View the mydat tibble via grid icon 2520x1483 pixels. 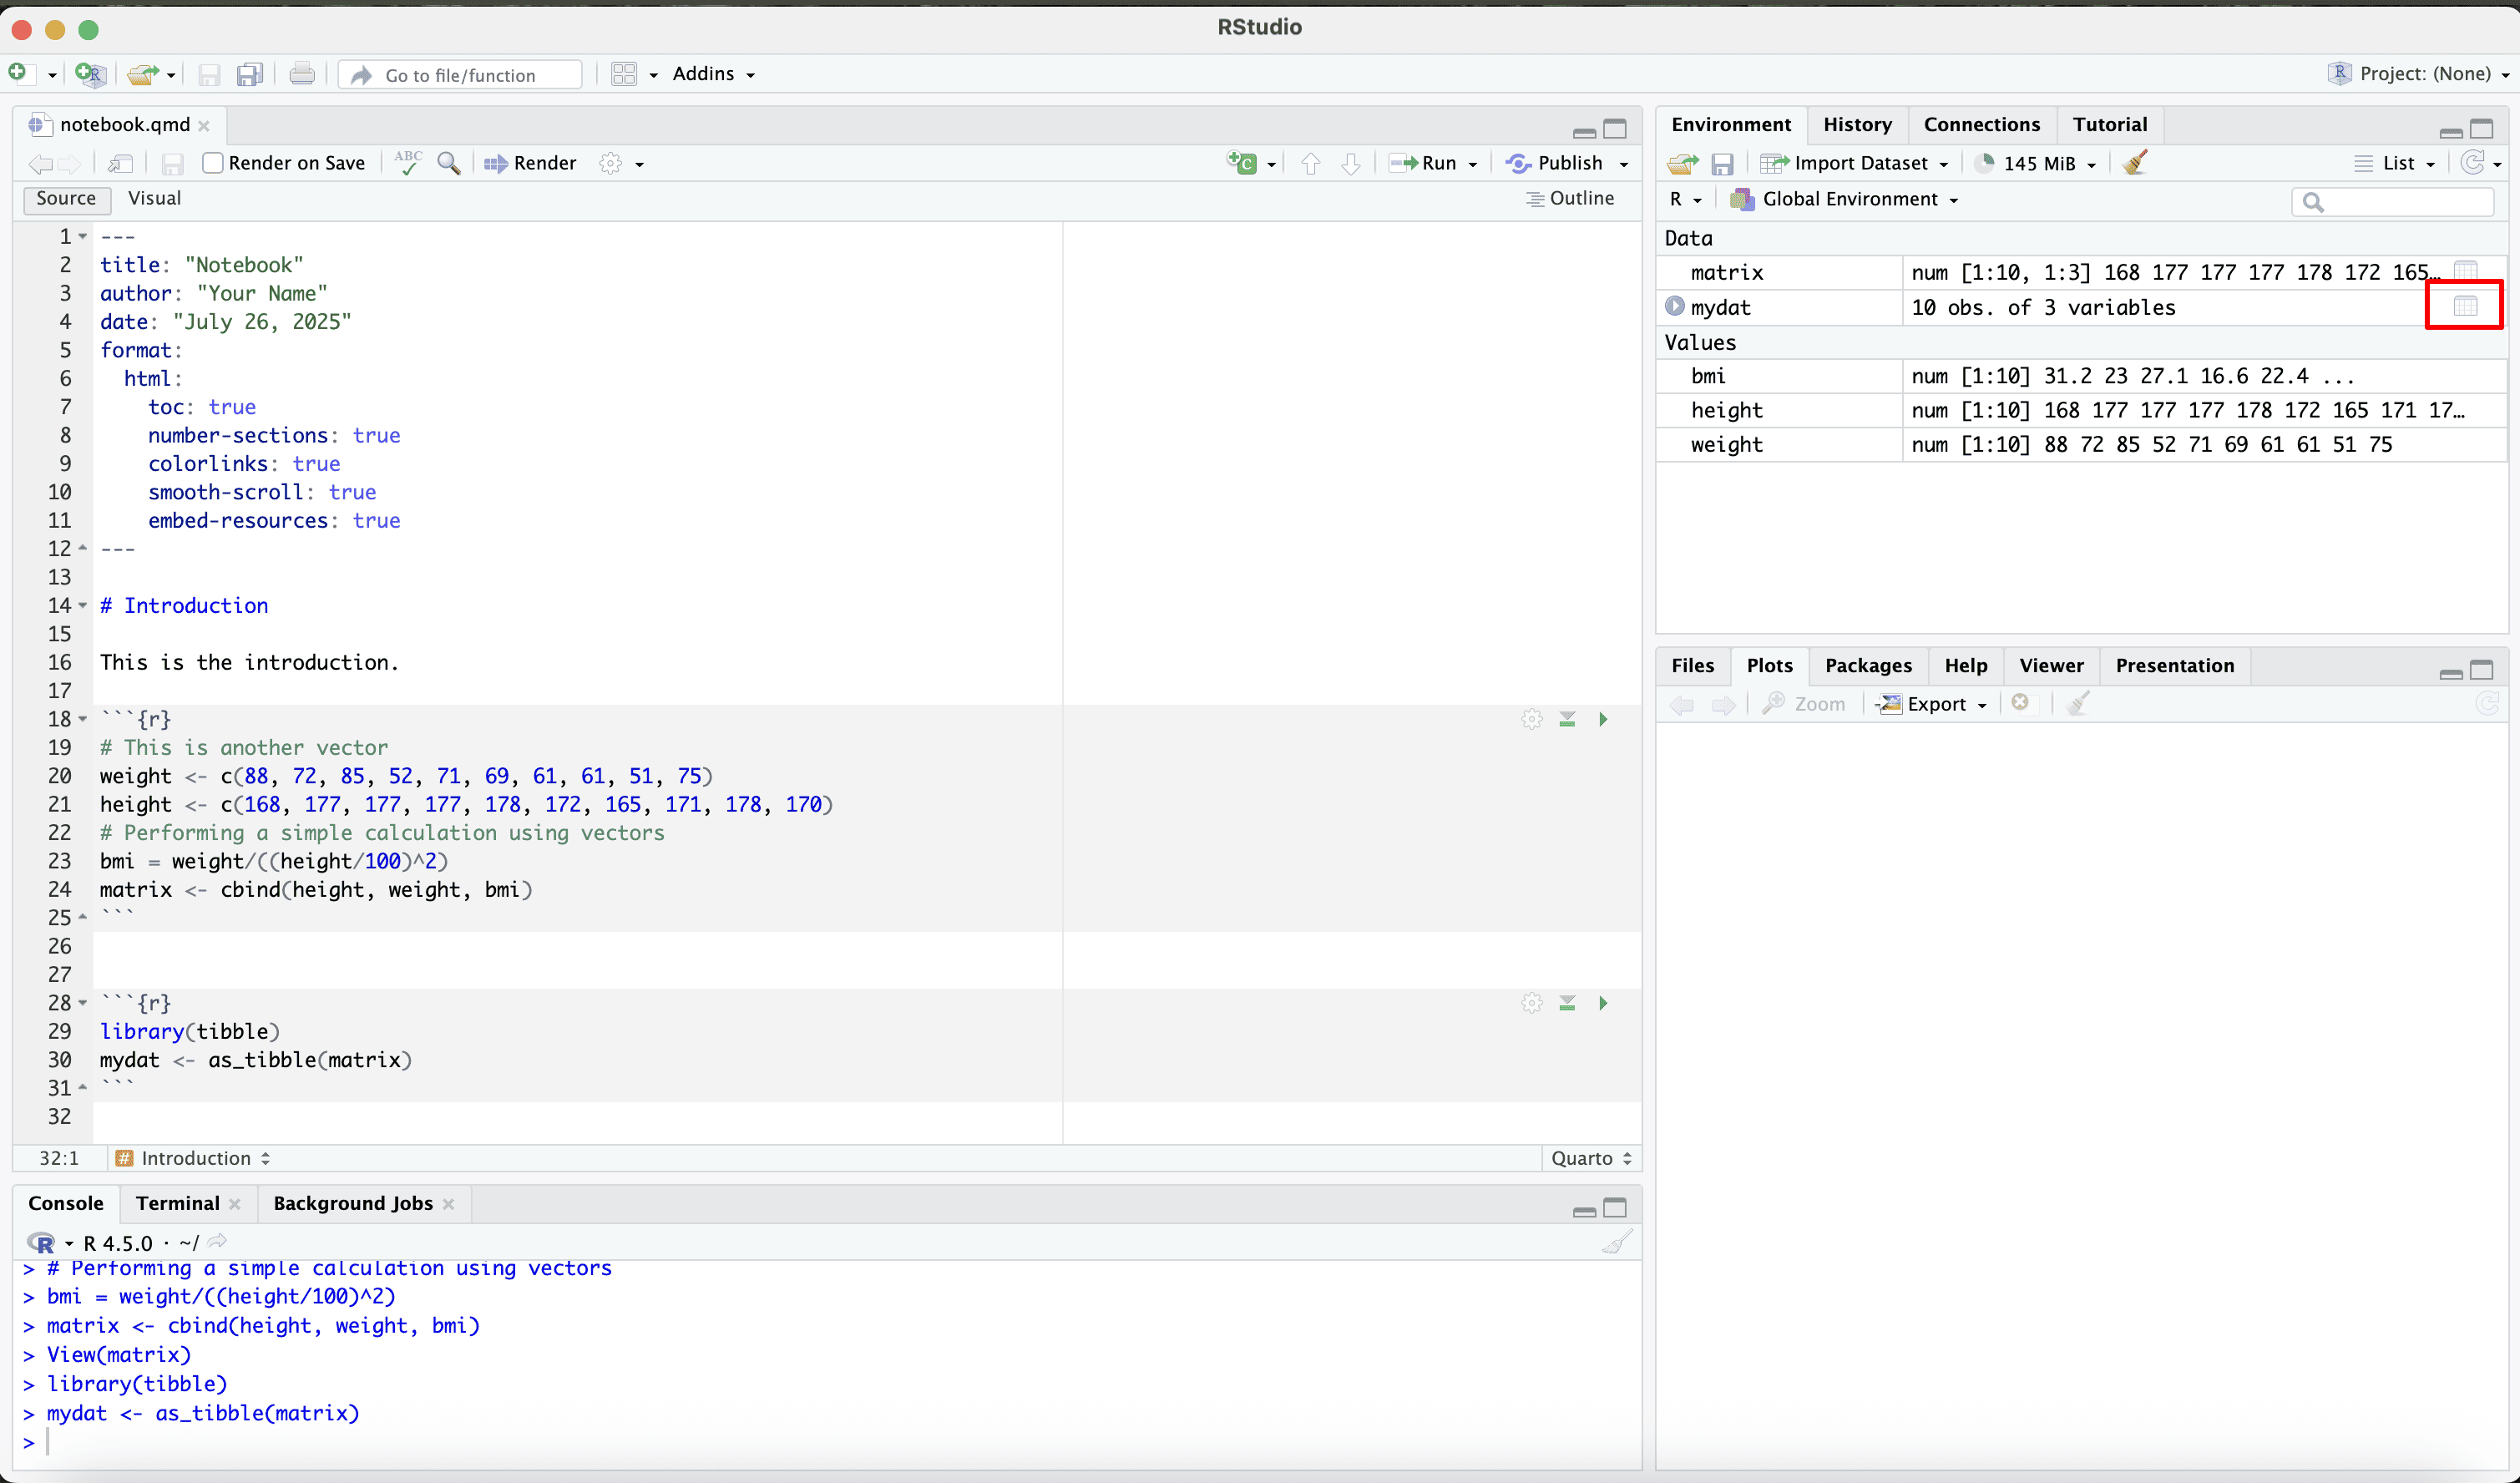pyautogui.click(x=2465, y=306)
